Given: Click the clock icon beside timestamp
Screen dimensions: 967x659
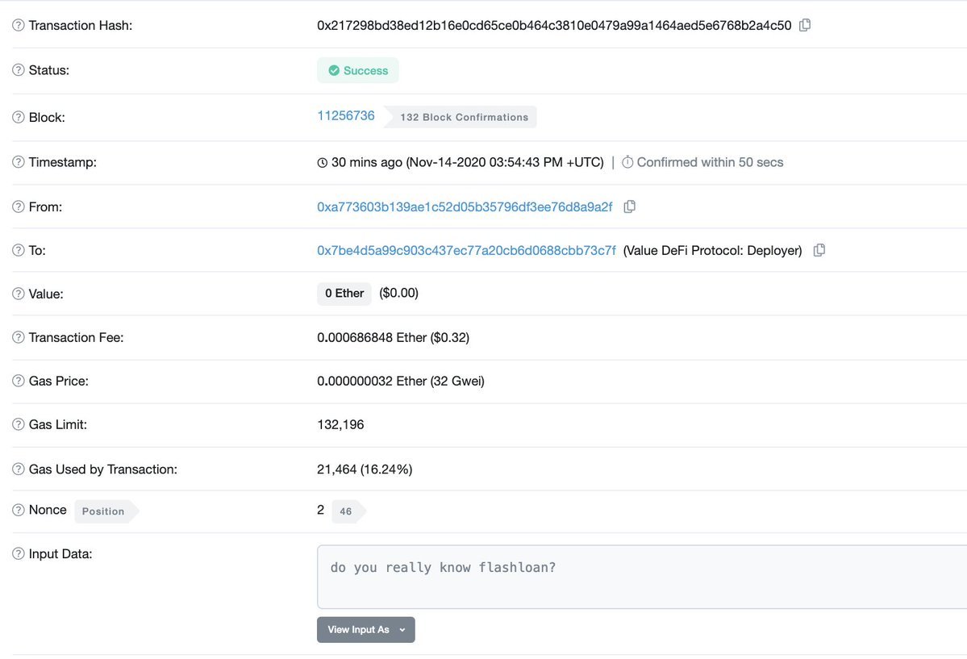Looking at the screenshot, I should click(x=322, y=163).
